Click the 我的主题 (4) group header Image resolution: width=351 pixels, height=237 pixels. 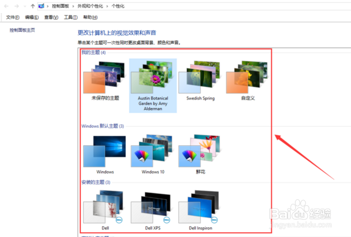coord(94,52)
